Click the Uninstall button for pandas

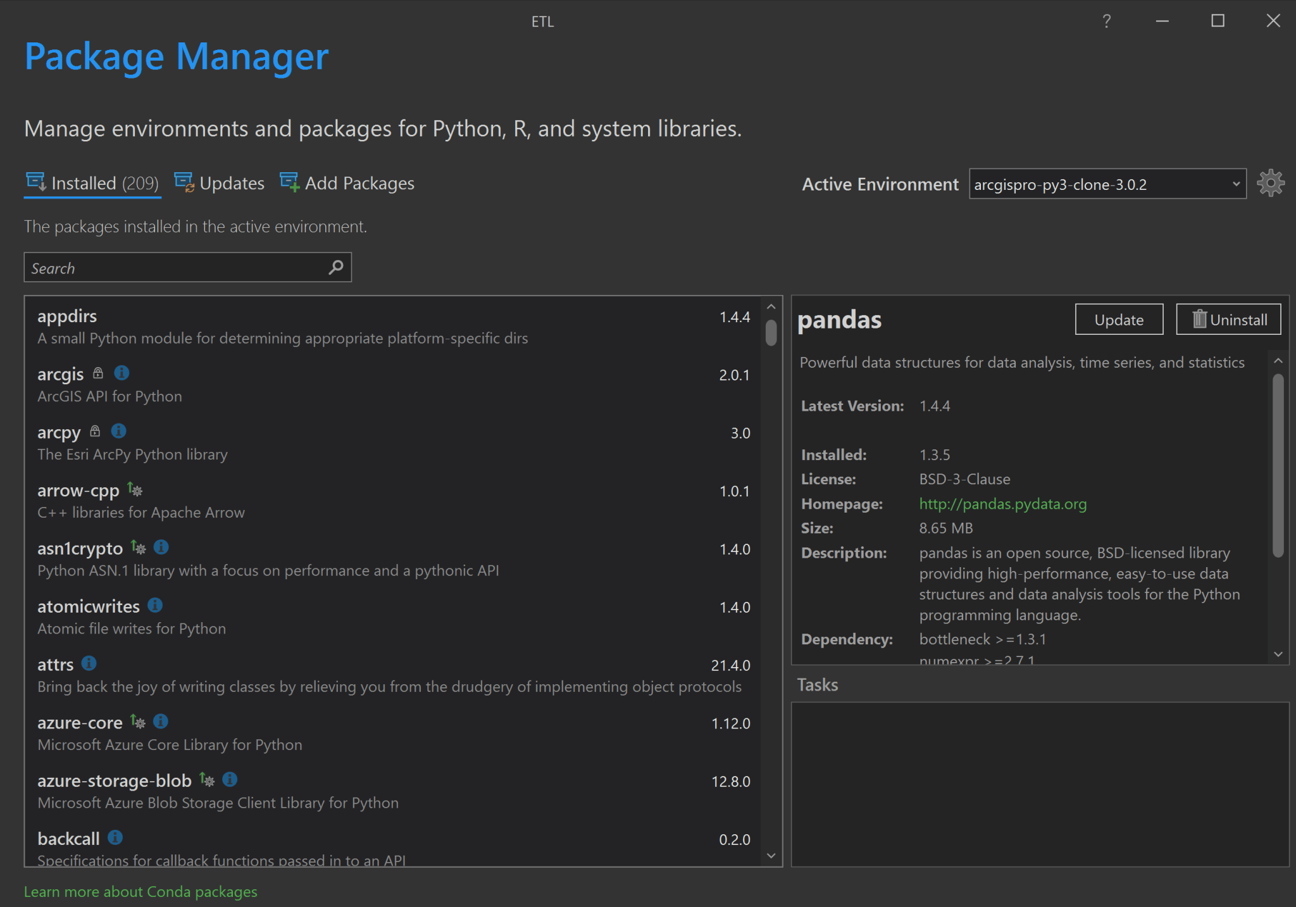click(x=1228, y=320)
